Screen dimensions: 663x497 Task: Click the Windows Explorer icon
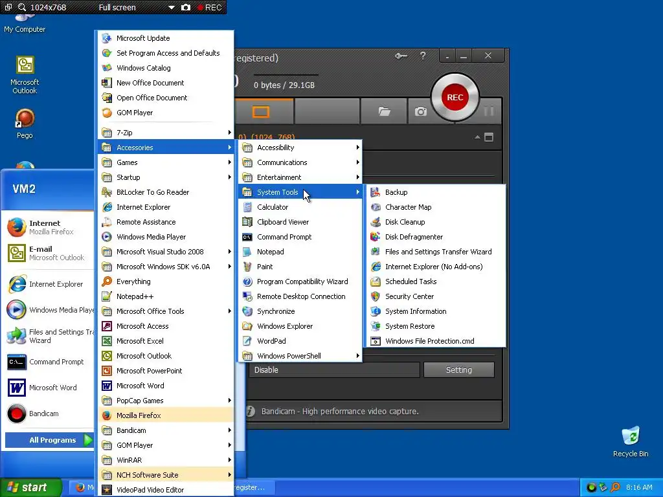[x=247, y=326]
